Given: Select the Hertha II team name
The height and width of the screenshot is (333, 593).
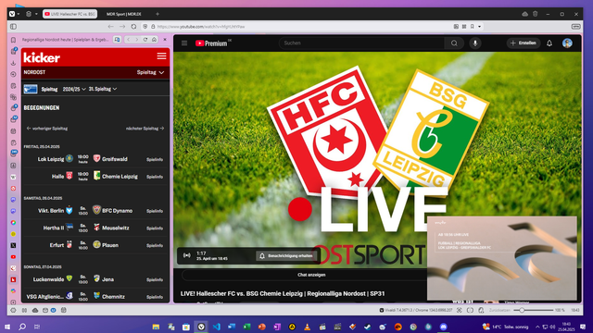Looking at the screenshot, I should 54,228.
